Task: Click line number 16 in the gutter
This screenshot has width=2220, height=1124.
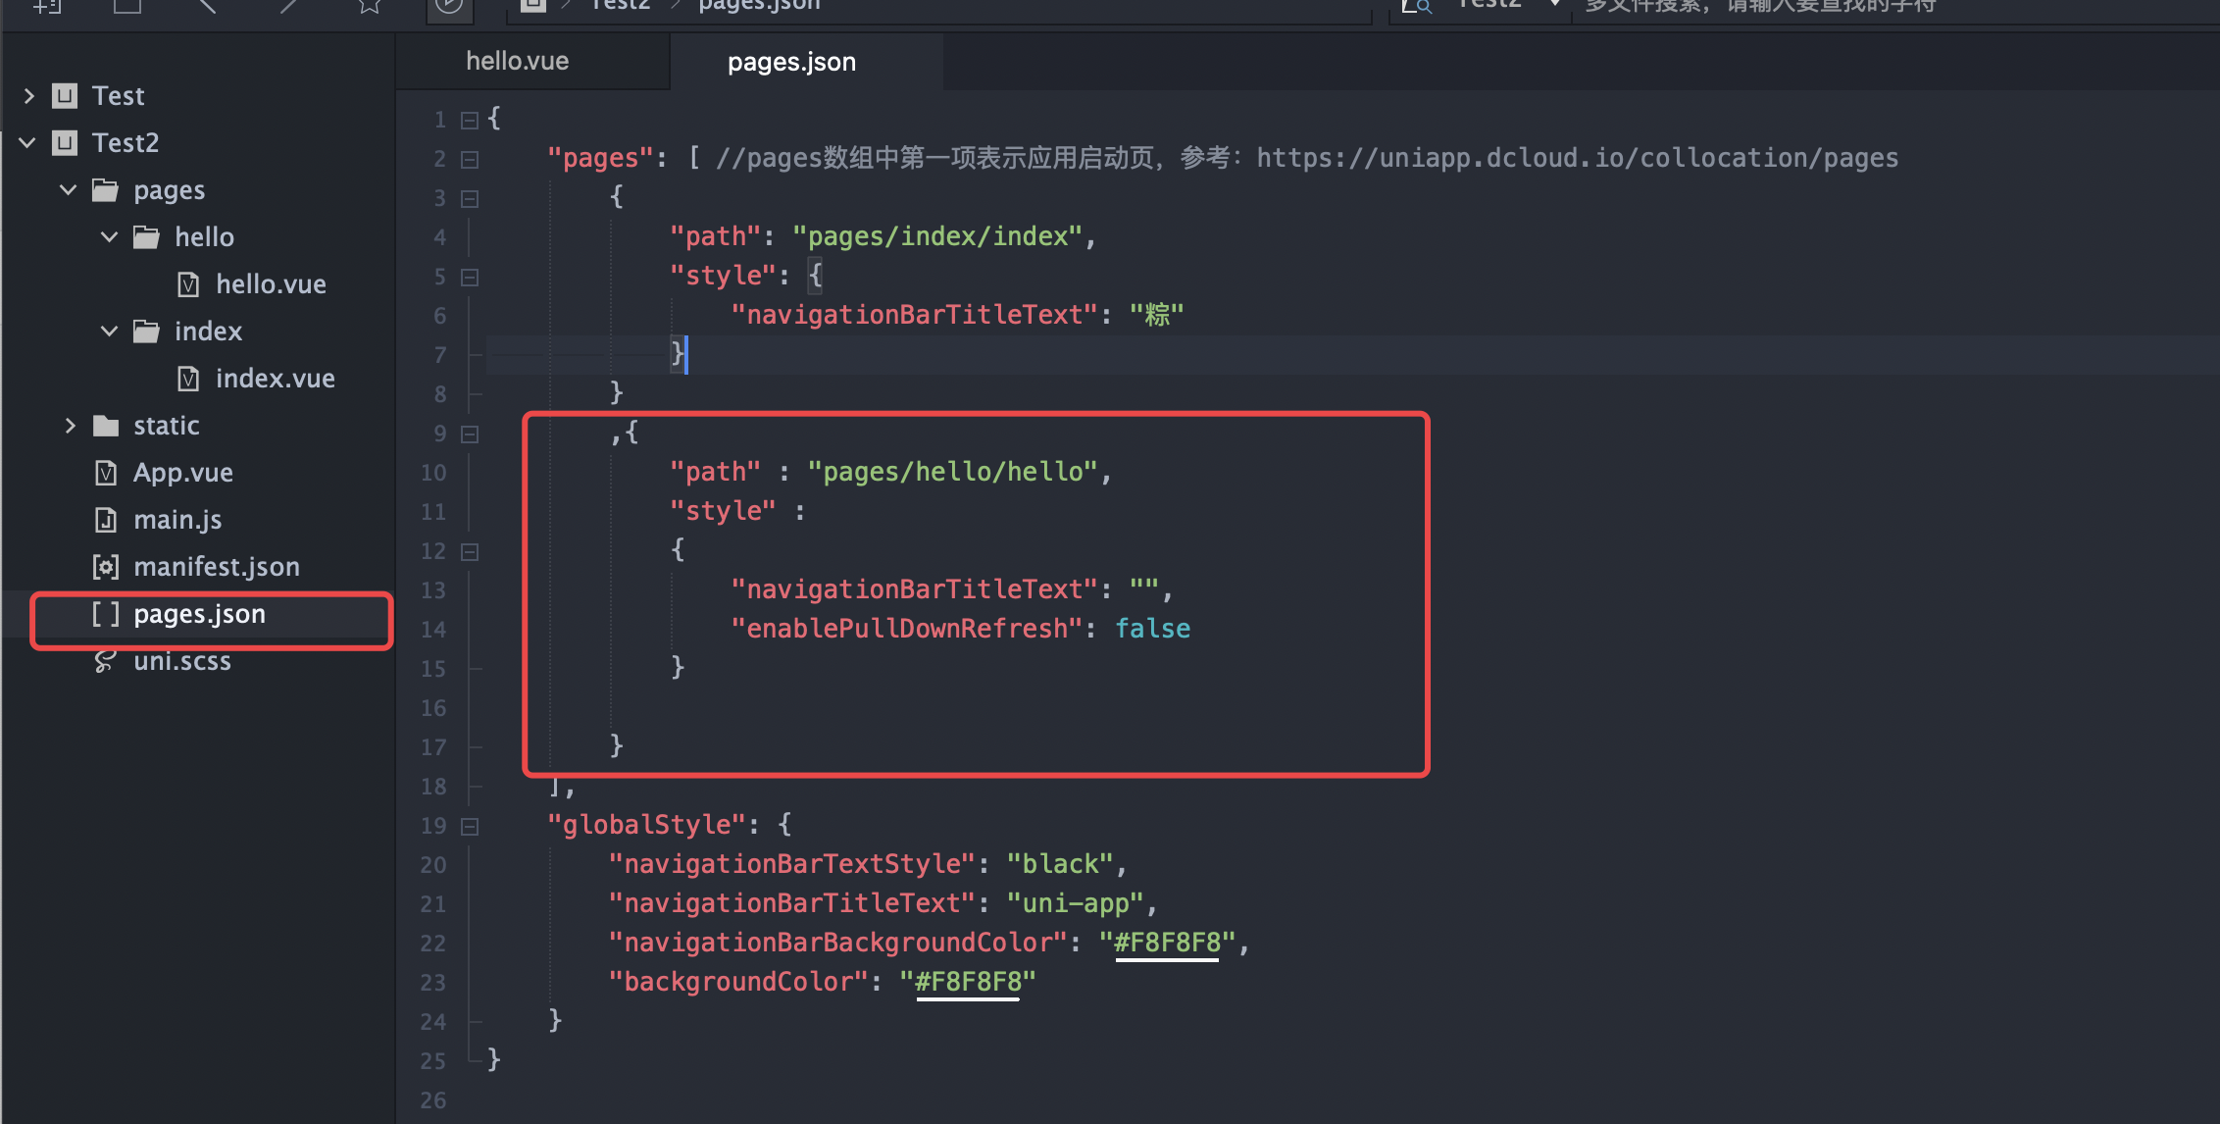Action: [432, 708]
